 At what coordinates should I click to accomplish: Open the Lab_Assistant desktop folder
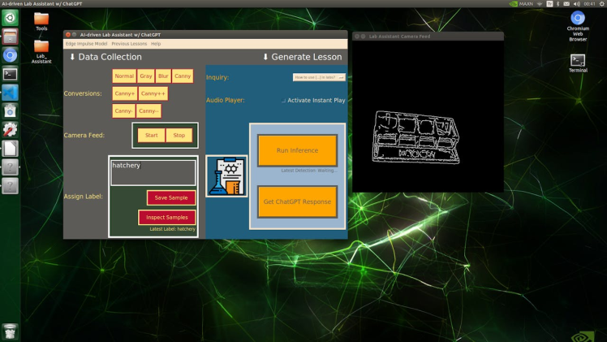coord(41,52)
